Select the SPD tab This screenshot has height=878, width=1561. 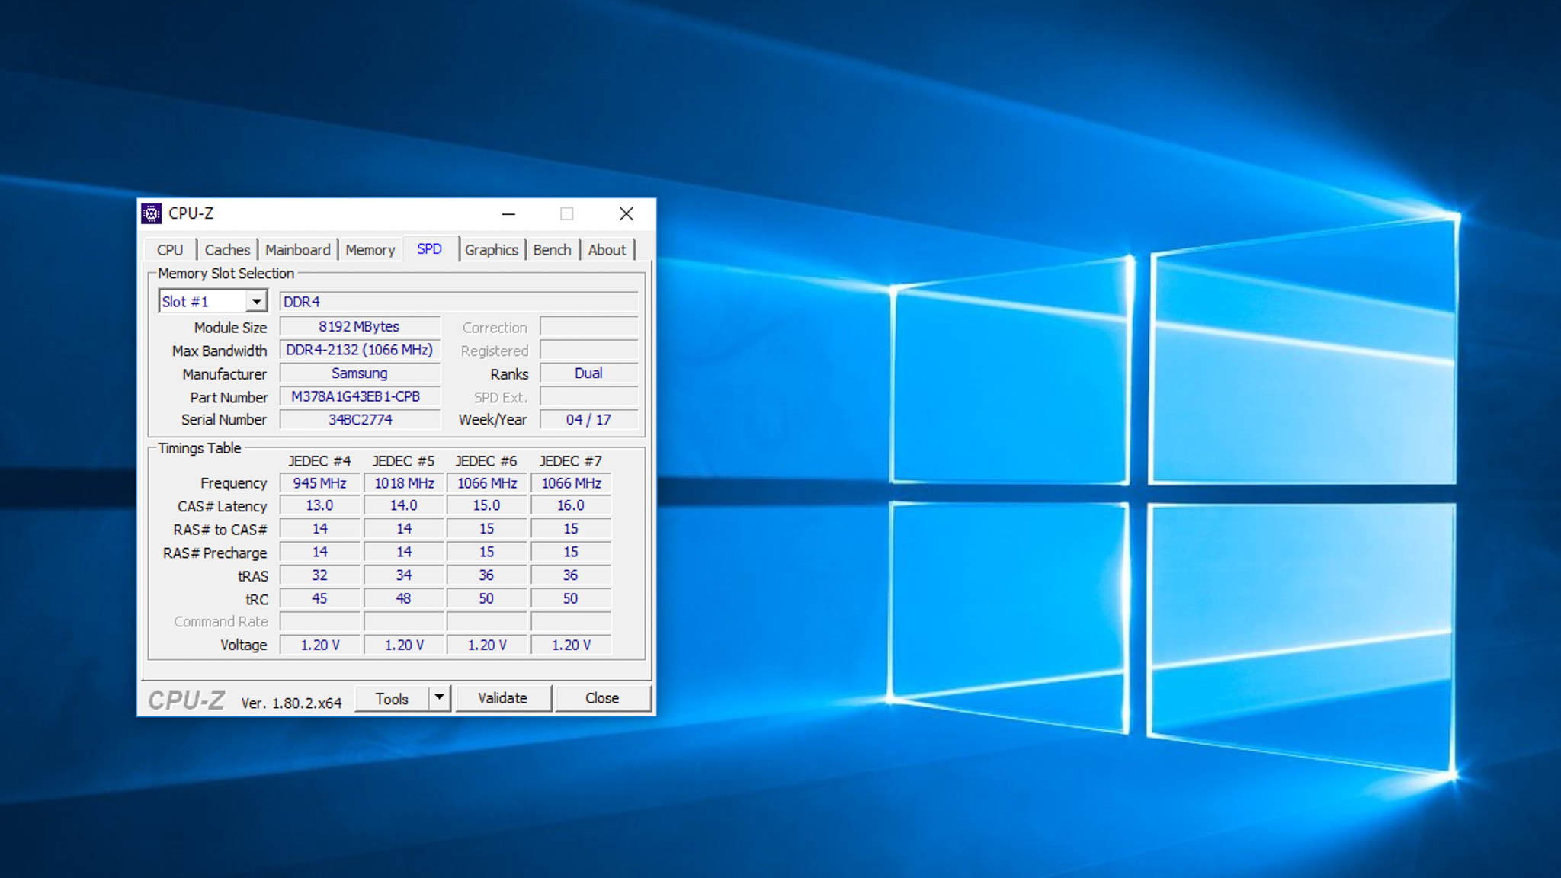[429, 248]
